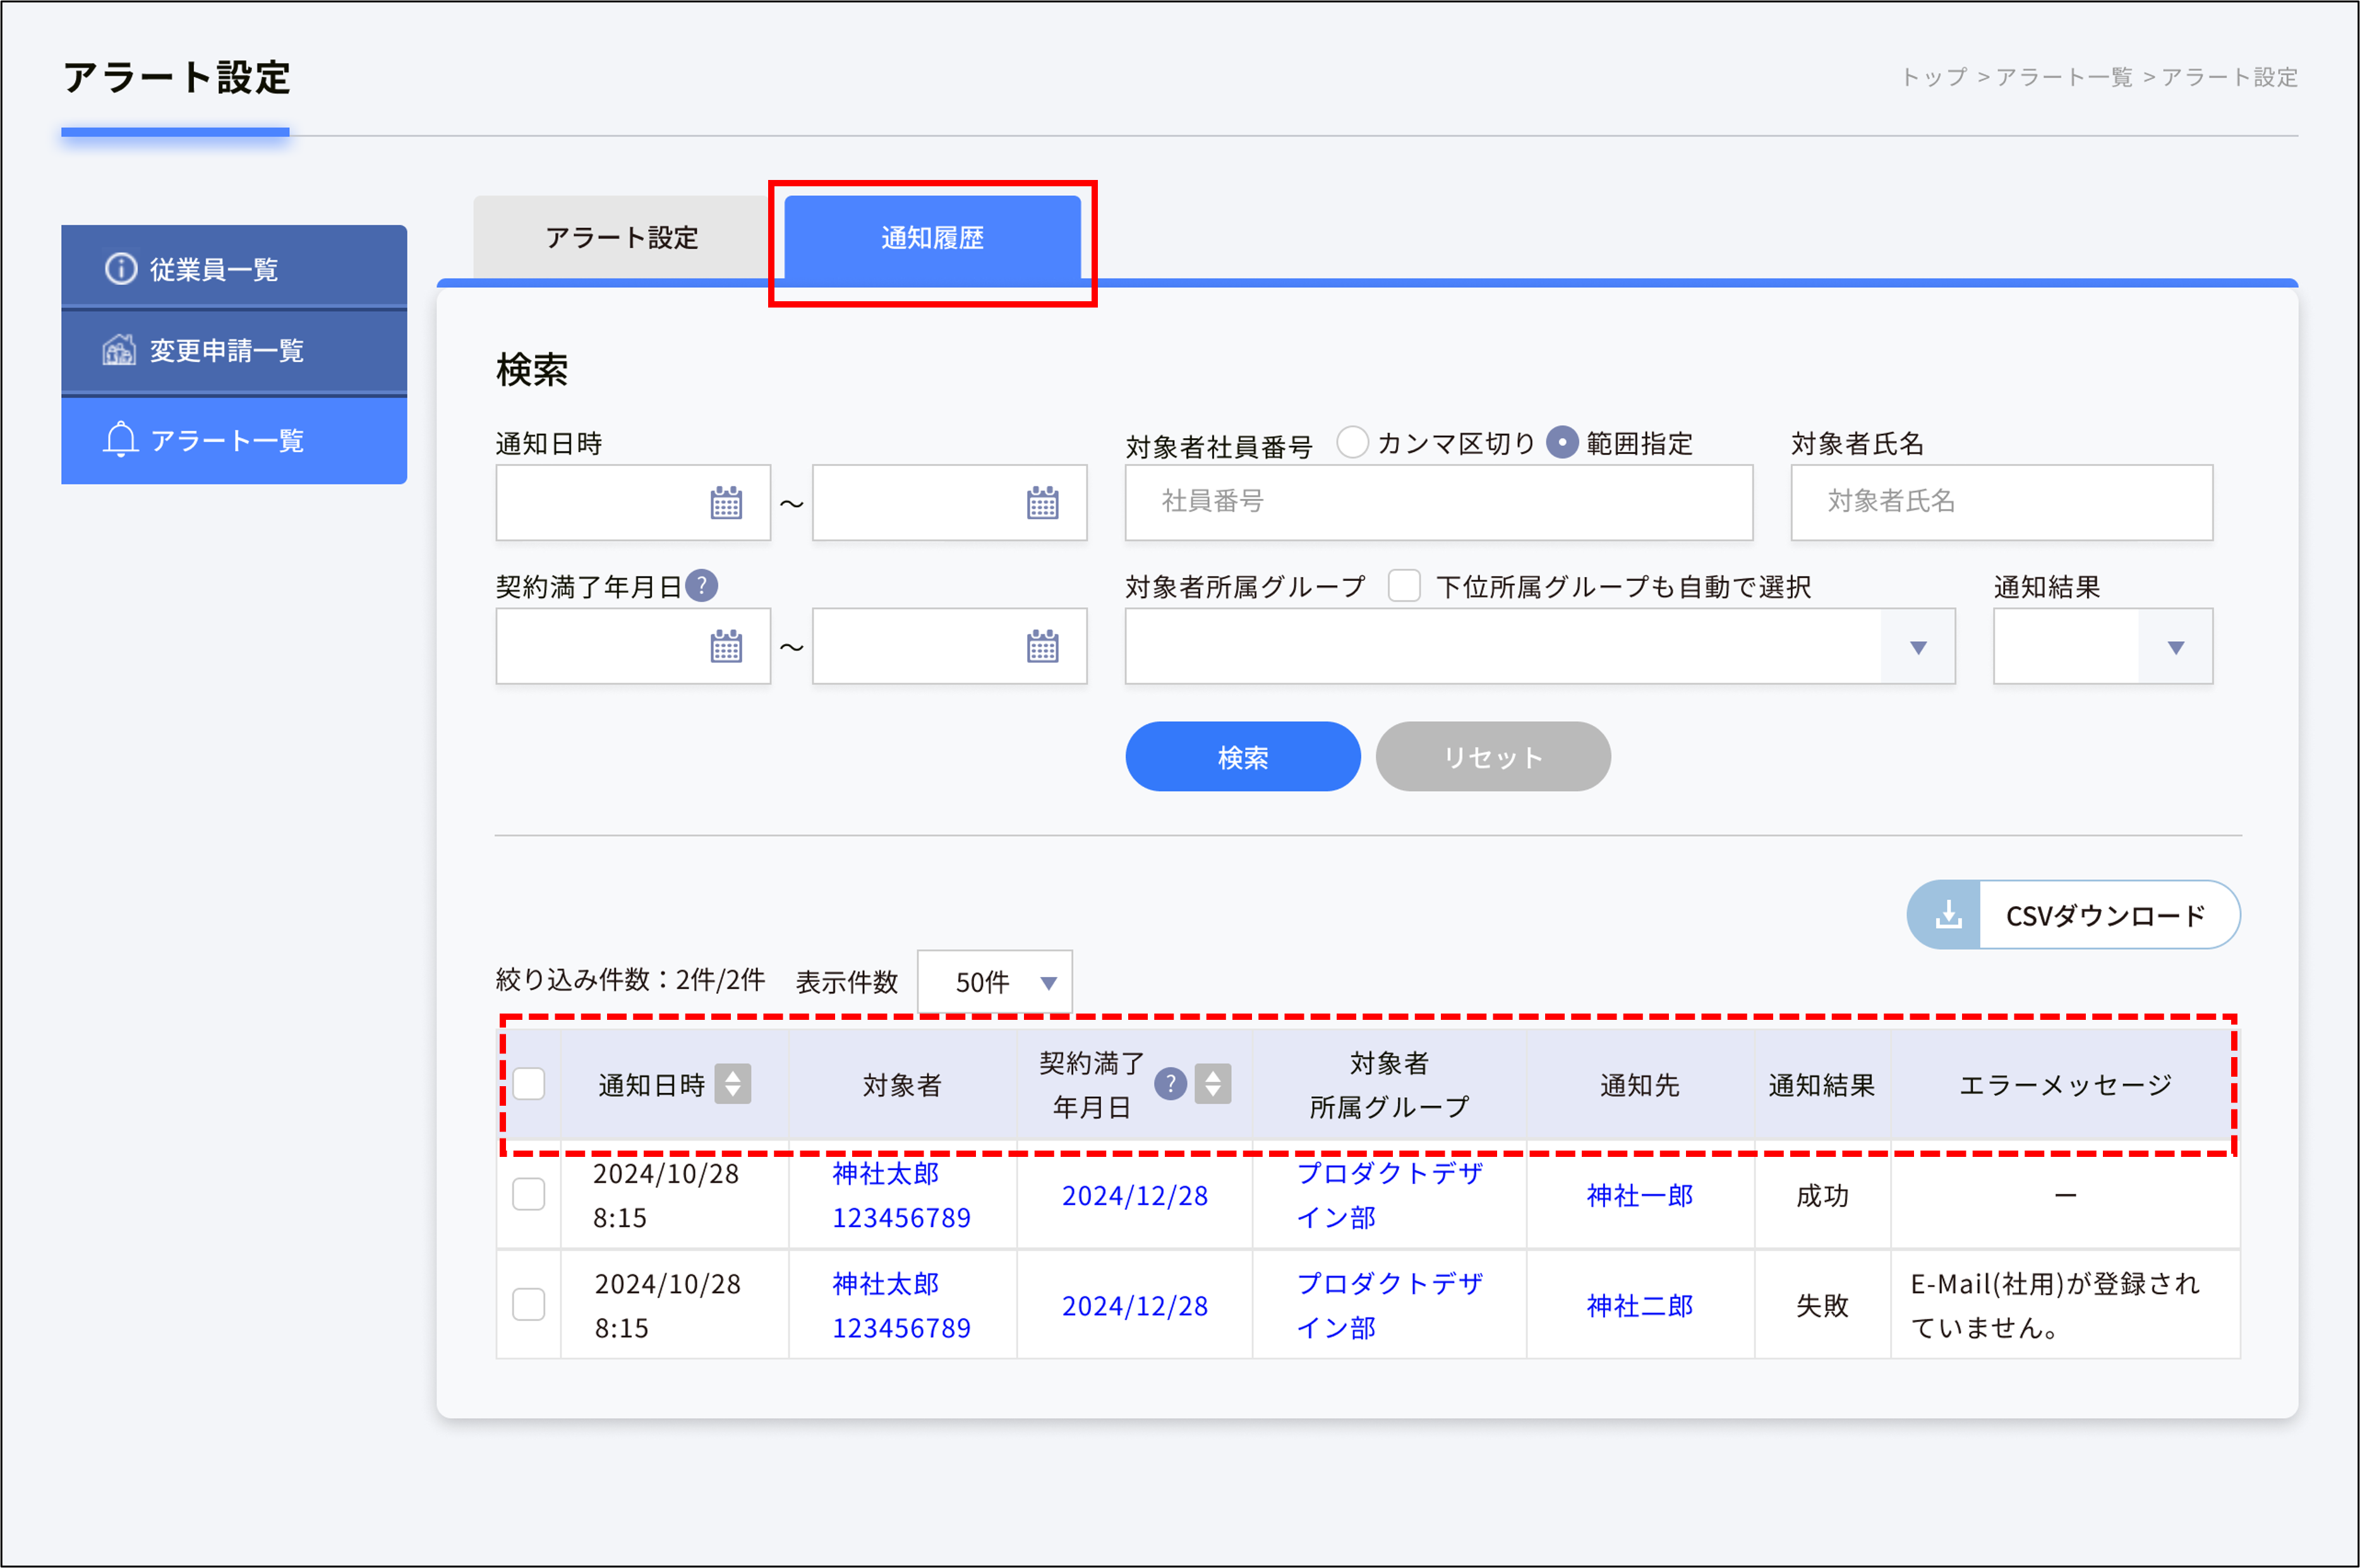Check the select-all checkbox in table header
Image resolution: width=2360 pixels, height=1568 pixels.
528,1083
